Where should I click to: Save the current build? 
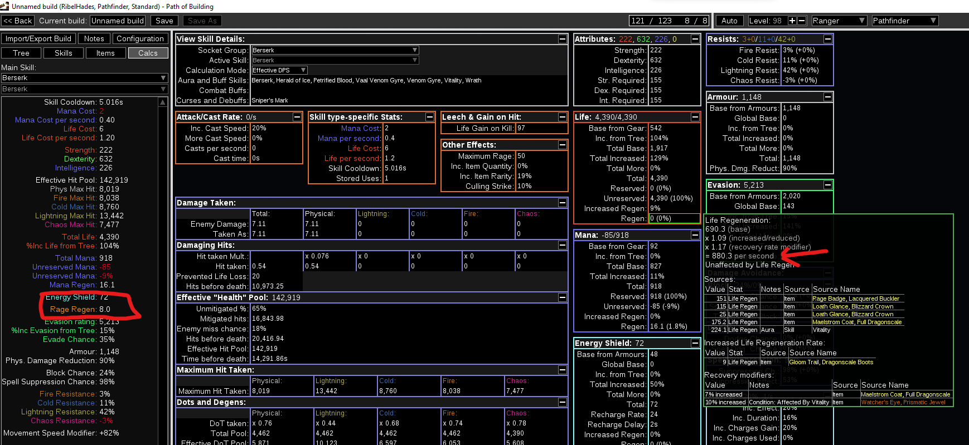click(x=164, y=21)
